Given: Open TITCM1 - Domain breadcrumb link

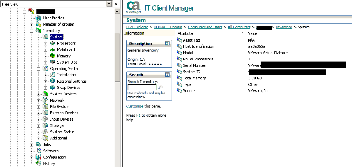Looking at the screenshot, I should [168, 27].
